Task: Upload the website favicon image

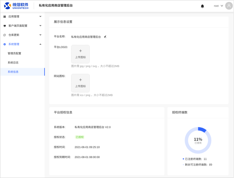Action: pyautogui.click(x=80, y=83)
